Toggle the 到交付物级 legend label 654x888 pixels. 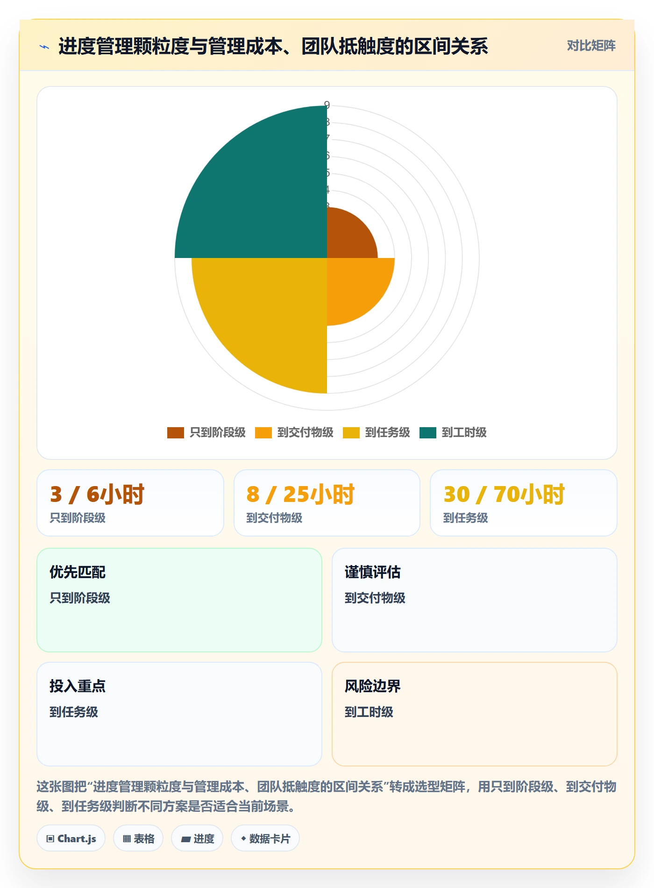[306, 433]
